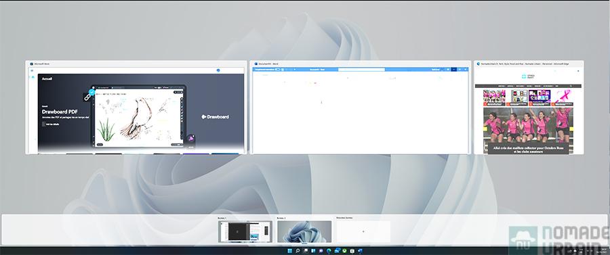610x255 pixels.
Task: Open the Widgets taskbar icon
Action: [313, 251]
